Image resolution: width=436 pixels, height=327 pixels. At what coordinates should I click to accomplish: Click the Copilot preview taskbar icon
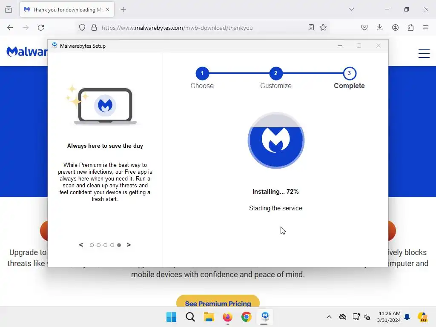coord(422,317)
